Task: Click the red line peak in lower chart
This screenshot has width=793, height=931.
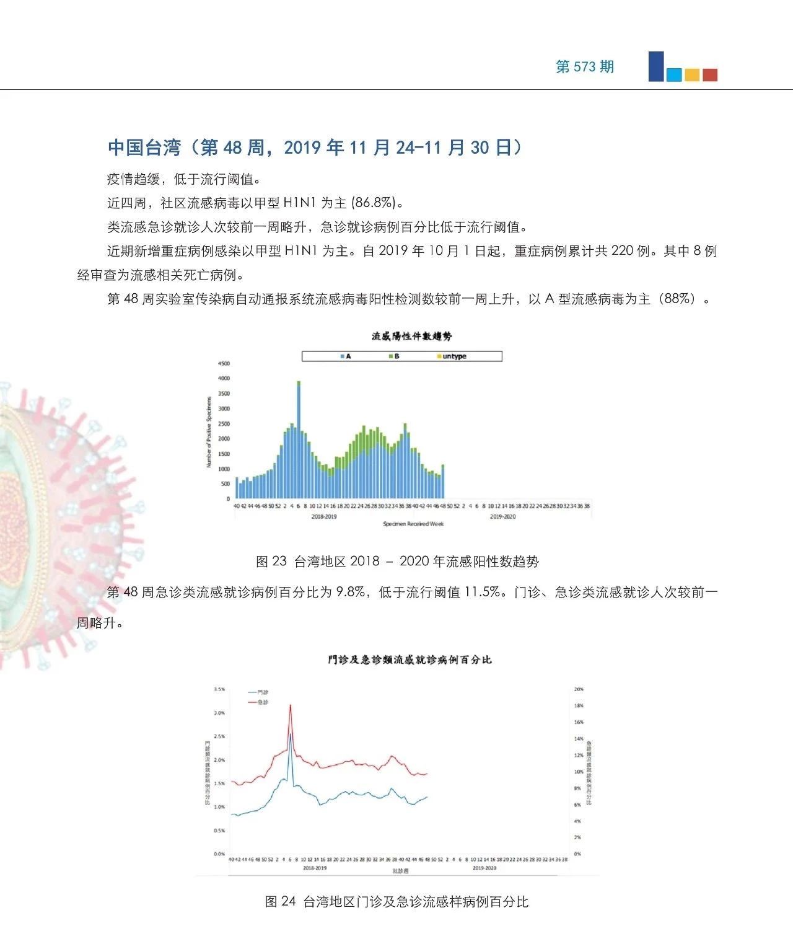Action: pos(290,707)
